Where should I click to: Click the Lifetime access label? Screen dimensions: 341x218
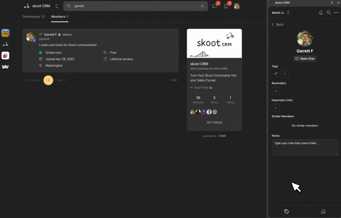click(121, 59)
